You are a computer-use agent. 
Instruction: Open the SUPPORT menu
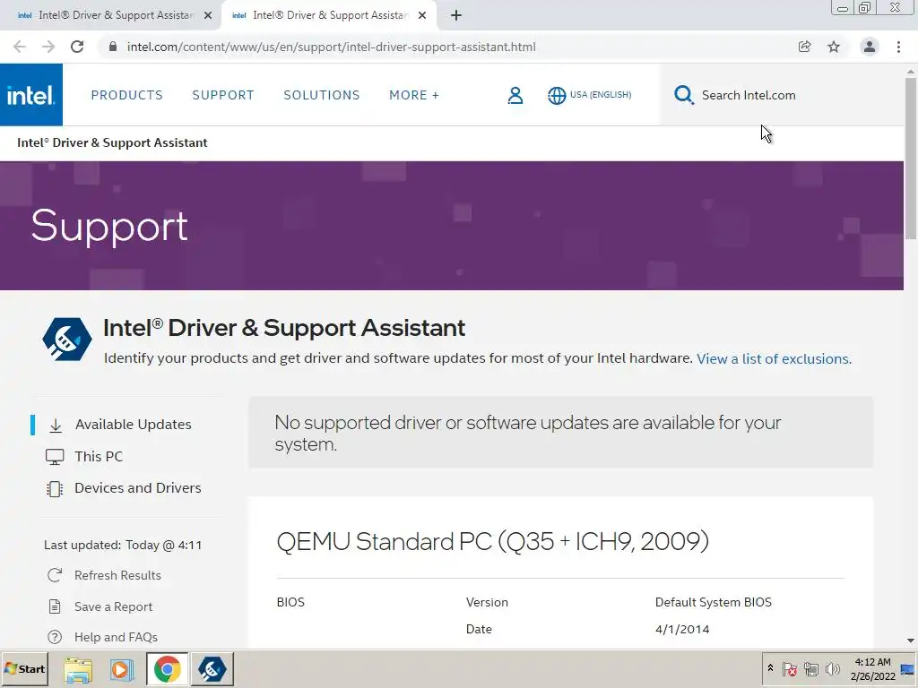(223, 95)
